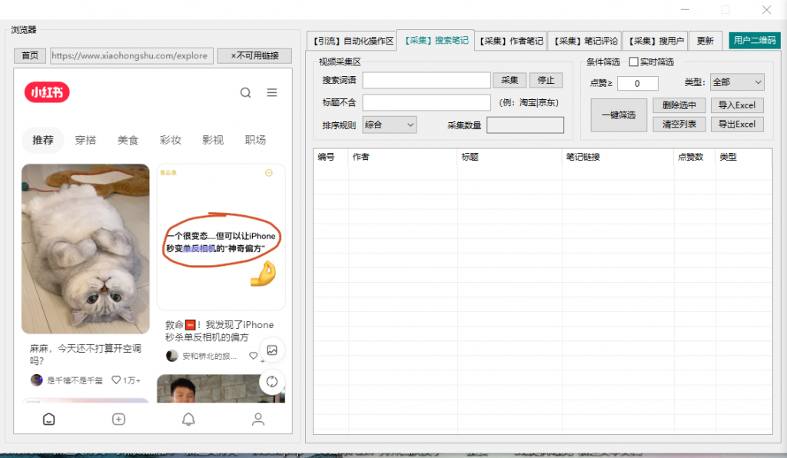Open notifications via the bell icon

tap(188, 420)
